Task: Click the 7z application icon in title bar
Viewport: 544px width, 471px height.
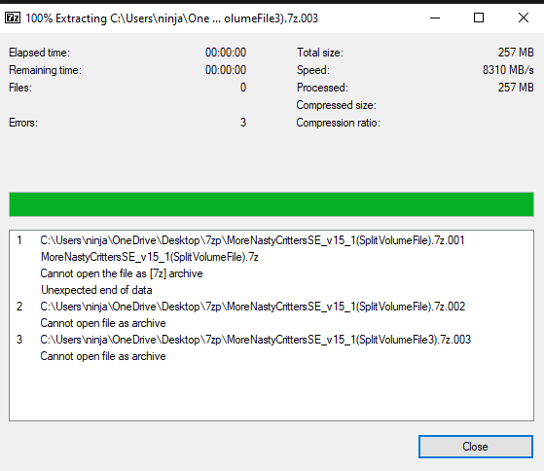Action: [x=13, y=18]
